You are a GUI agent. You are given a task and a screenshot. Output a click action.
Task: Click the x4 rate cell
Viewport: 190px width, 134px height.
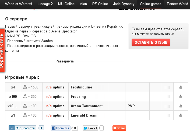[x=13, y=87]
